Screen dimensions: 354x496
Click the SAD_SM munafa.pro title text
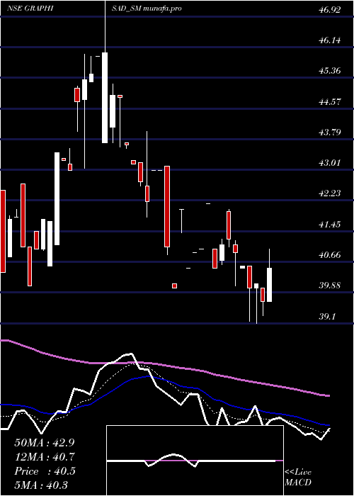click(x=147, y=9)
